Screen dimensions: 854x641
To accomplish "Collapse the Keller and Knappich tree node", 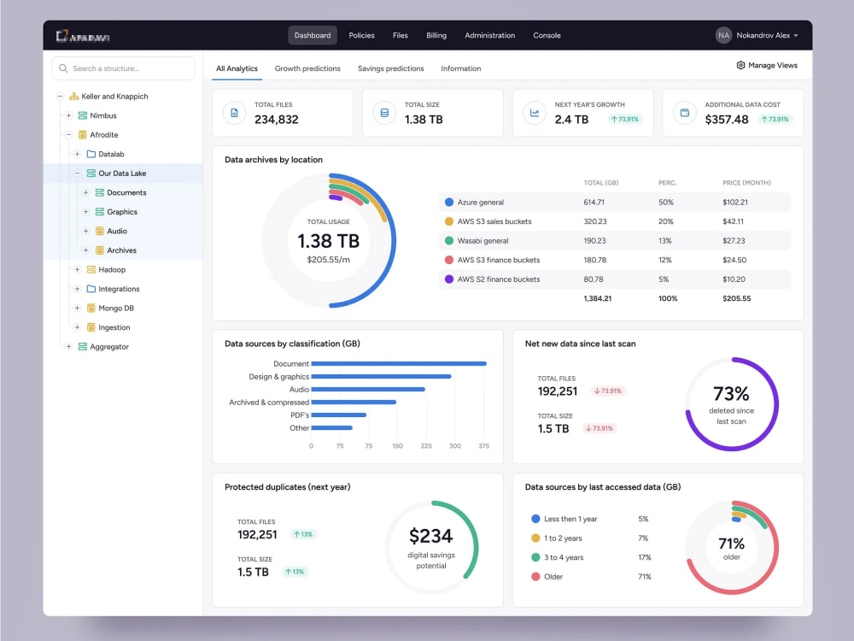I will point(61,97).
